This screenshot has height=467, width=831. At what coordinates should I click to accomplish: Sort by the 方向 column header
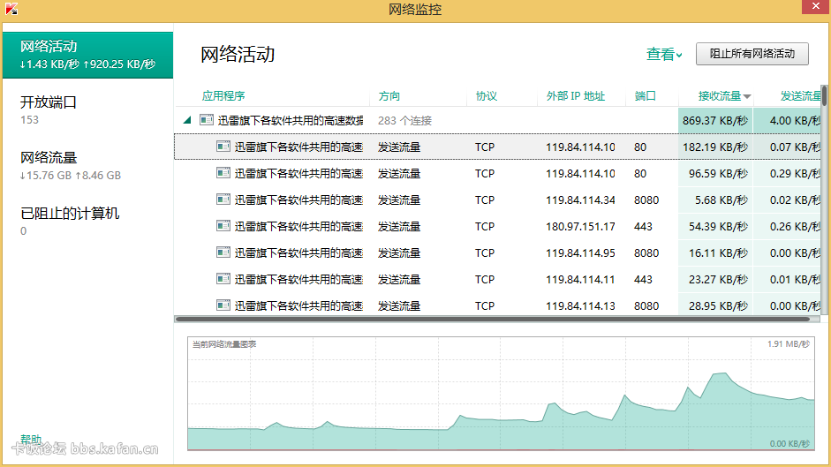pos(389,96)
